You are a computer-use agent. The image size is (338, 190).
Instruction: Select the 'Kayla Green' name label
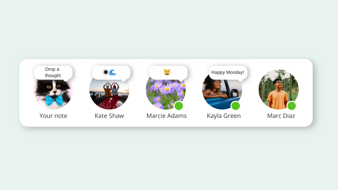(x=224, y=116)
